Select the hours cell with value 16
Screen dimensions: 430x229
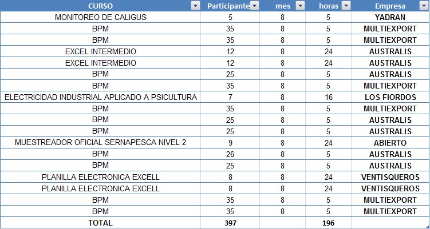tap(328, 97)
